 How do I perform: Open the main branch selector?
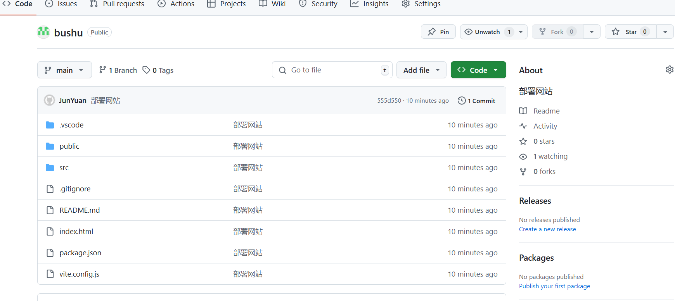64,70
